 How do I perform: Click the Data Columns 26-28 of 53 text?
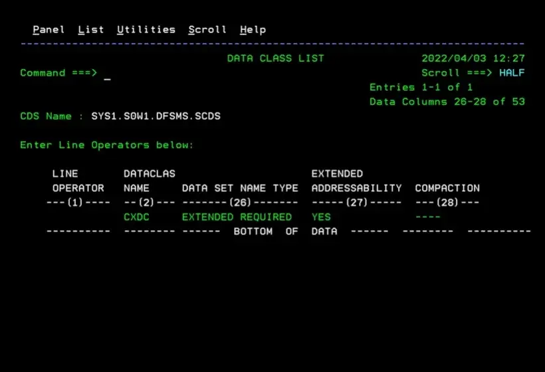[x=447, y=102]
